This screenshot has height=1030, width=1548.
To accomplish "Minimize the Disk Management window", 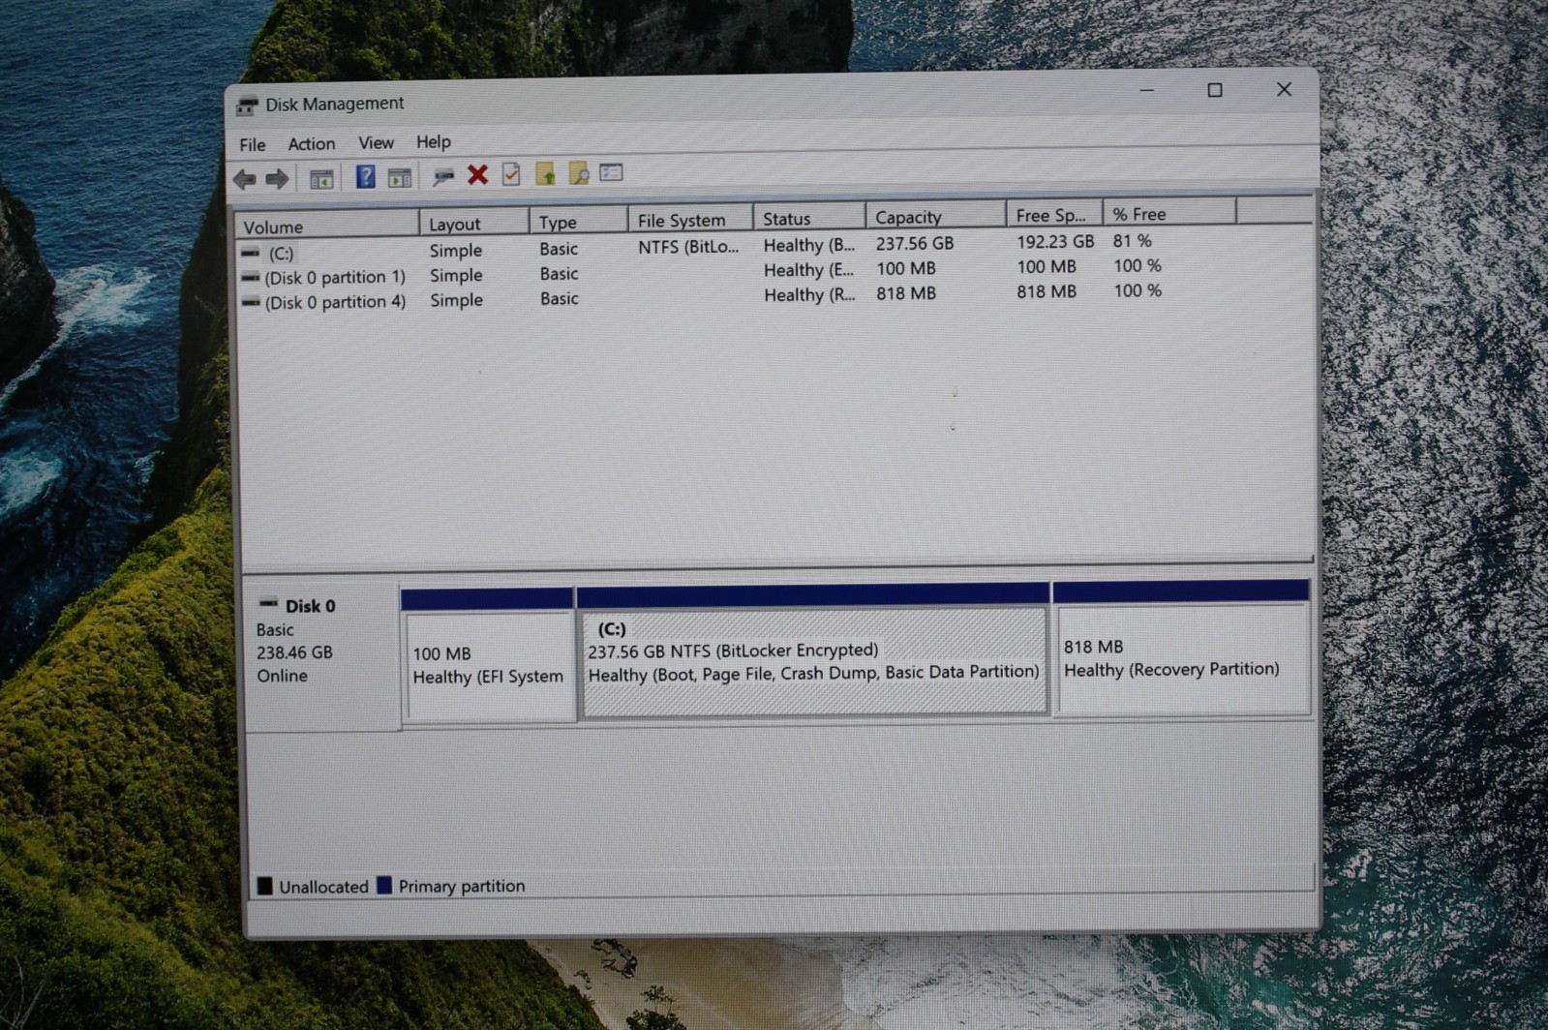I will click(x=1147, y=90).
